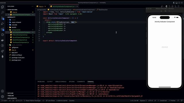Image resolution: width=184 pixels, height=103 pixels.
Task: Switch to the GitLens panel tab
Action: point(72,82)
